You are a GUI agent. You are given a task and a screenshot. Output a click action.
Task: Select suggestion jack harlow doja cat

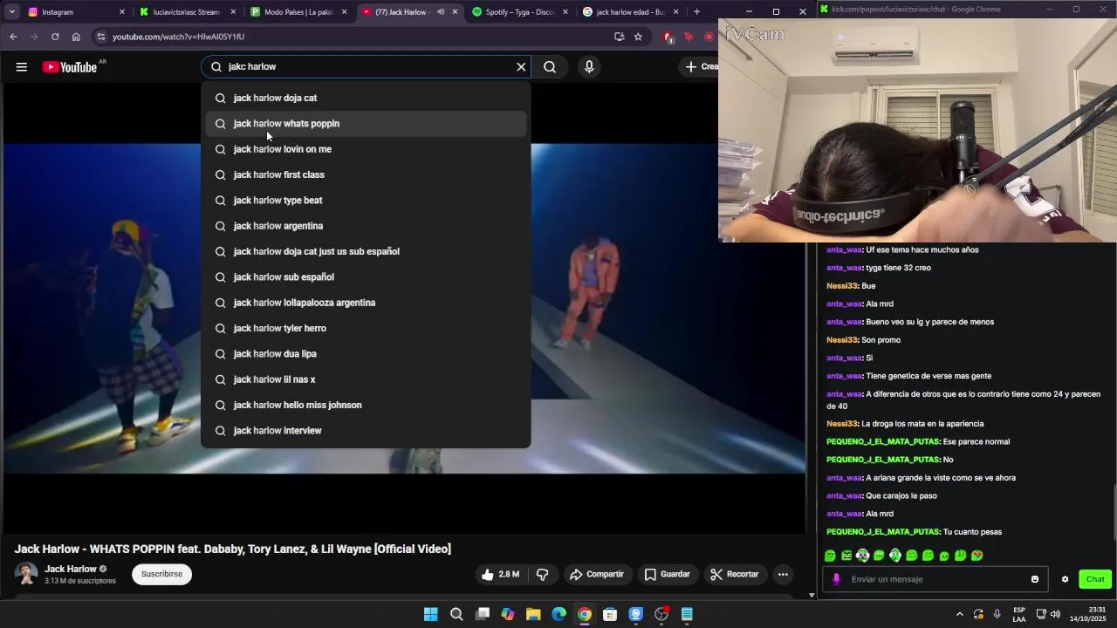point(366,98)
